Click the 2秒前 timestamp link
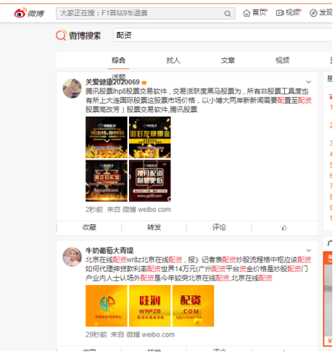This screenshot has width=333, height=352. (x=94, y=210)
